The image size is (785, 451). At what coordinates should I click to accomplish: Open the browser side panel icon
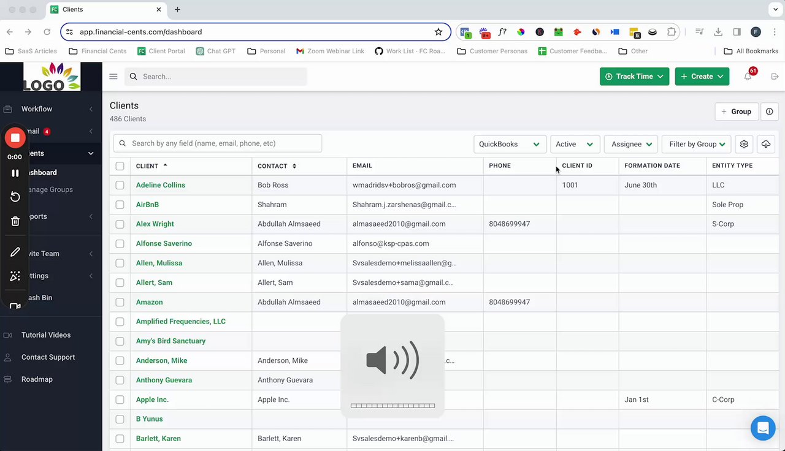pyautogui.click(x=737, y=32)
